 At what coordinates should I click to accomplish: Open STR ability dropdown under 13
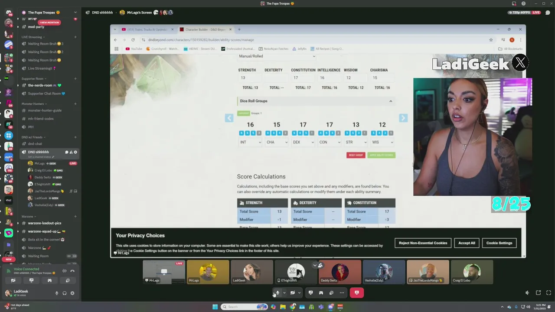click(356, 142)
